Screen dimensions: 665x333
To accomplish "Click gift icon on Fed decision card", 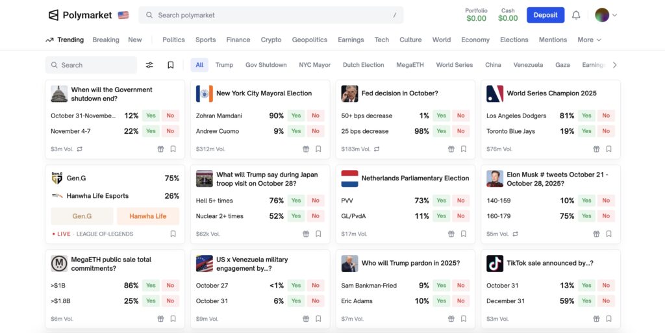I will pos(451,149).
